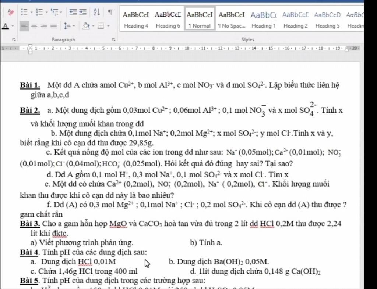Image resolution: width=377 pixels, height=289 pixels.
Task: Toggle center alignment
Action: (x=34, y=26)
